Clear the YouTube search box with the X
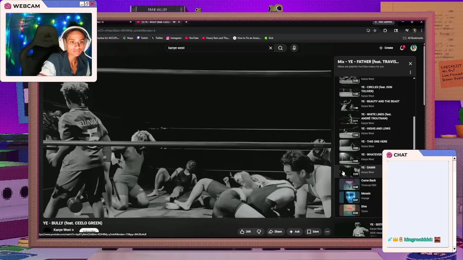Viewport: 463px width, 260px height. coord(271,48)
